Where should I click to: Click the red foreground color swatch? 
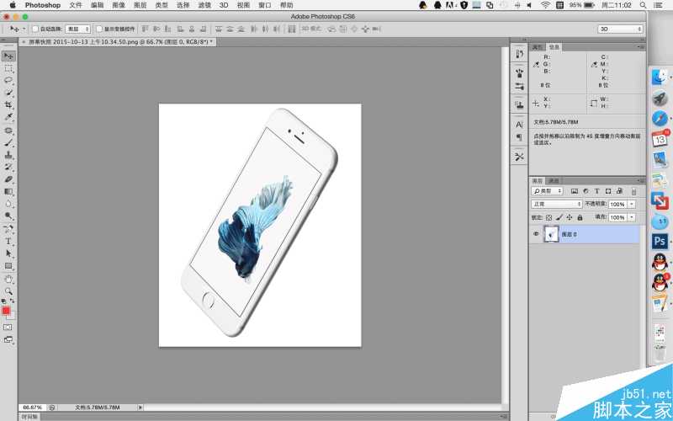6,311
